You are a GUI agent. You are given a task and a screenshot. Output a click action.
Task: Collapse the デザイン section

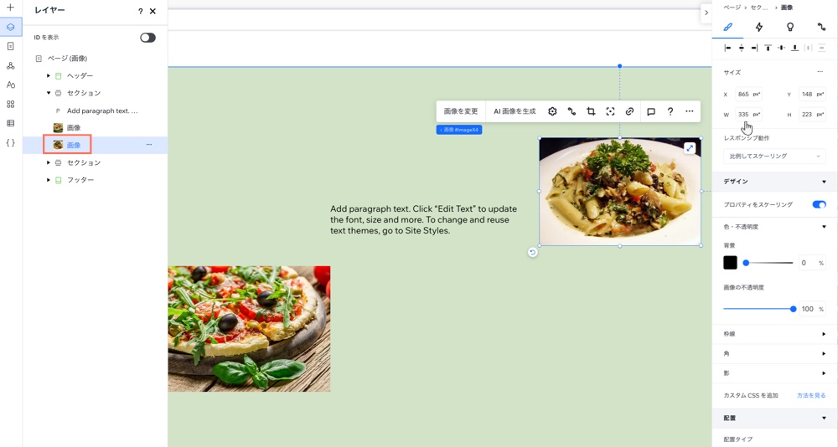(x=824, y=182)
